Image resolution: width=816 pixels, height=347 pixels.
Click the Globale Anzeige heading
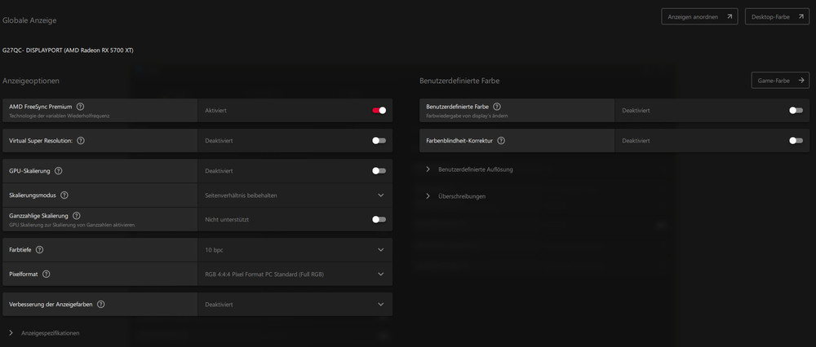tap(29, 20)
